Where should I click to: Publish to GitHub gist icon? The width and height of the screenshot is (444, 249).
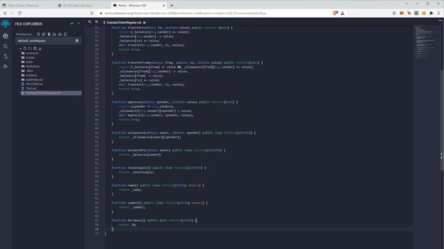click(35, 48)
